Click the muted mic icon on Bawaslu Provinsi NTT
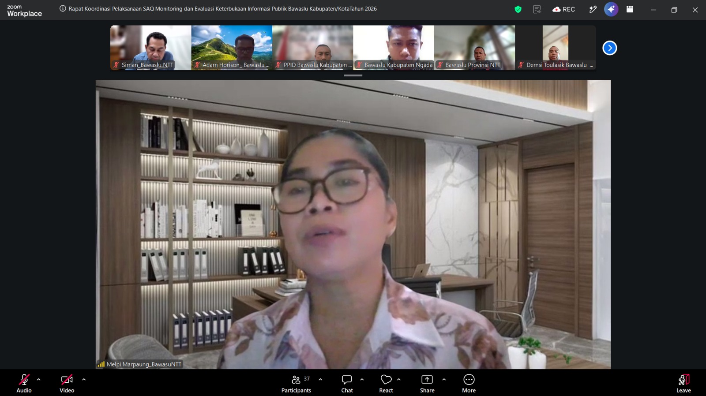706x396 pixels. pos(440,65)
